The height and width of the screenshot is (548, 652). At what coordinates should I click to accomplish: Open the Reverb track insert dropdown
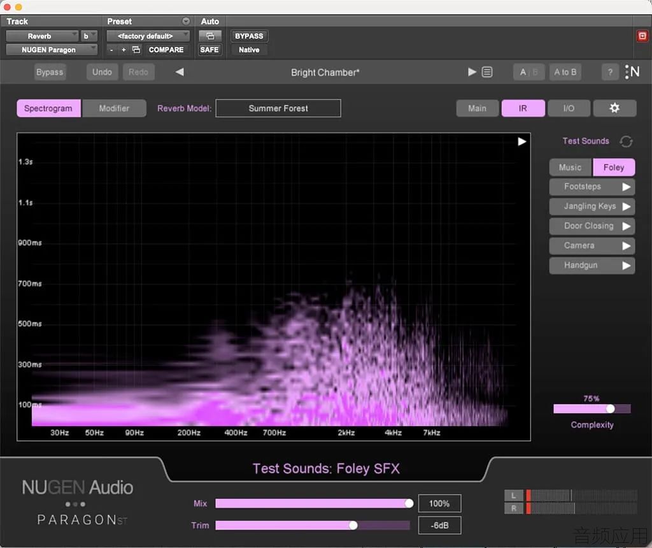(x=42, y=36)
